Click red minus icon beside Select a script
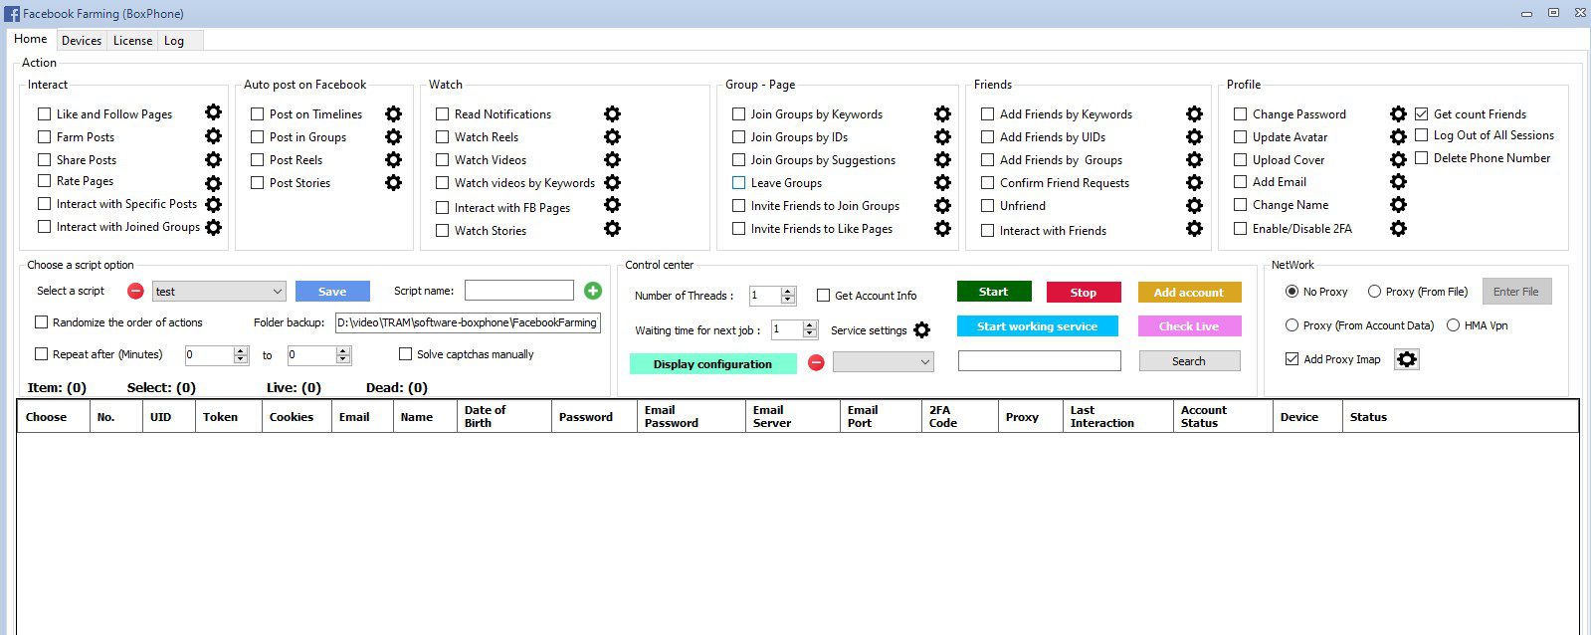This screenshot has height=635, width=1591. [x=135, y=292]
